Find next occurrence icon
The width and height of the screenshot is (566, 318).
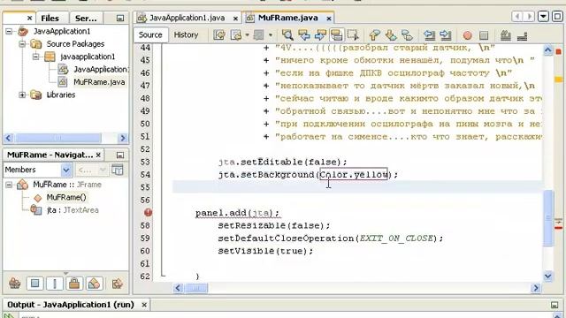click(320, 35)
